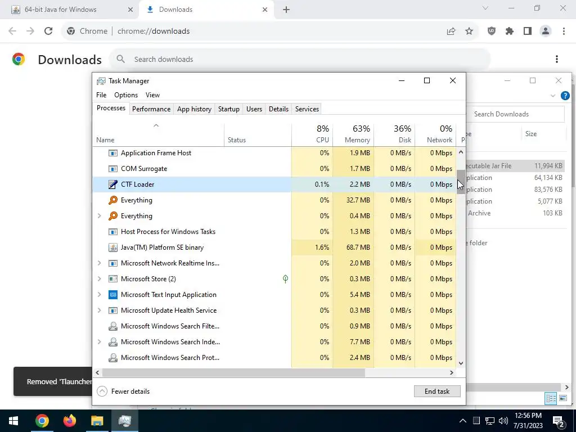
Task: Expand Microsoft Network Realtime Inspection group
Action: 99,263
